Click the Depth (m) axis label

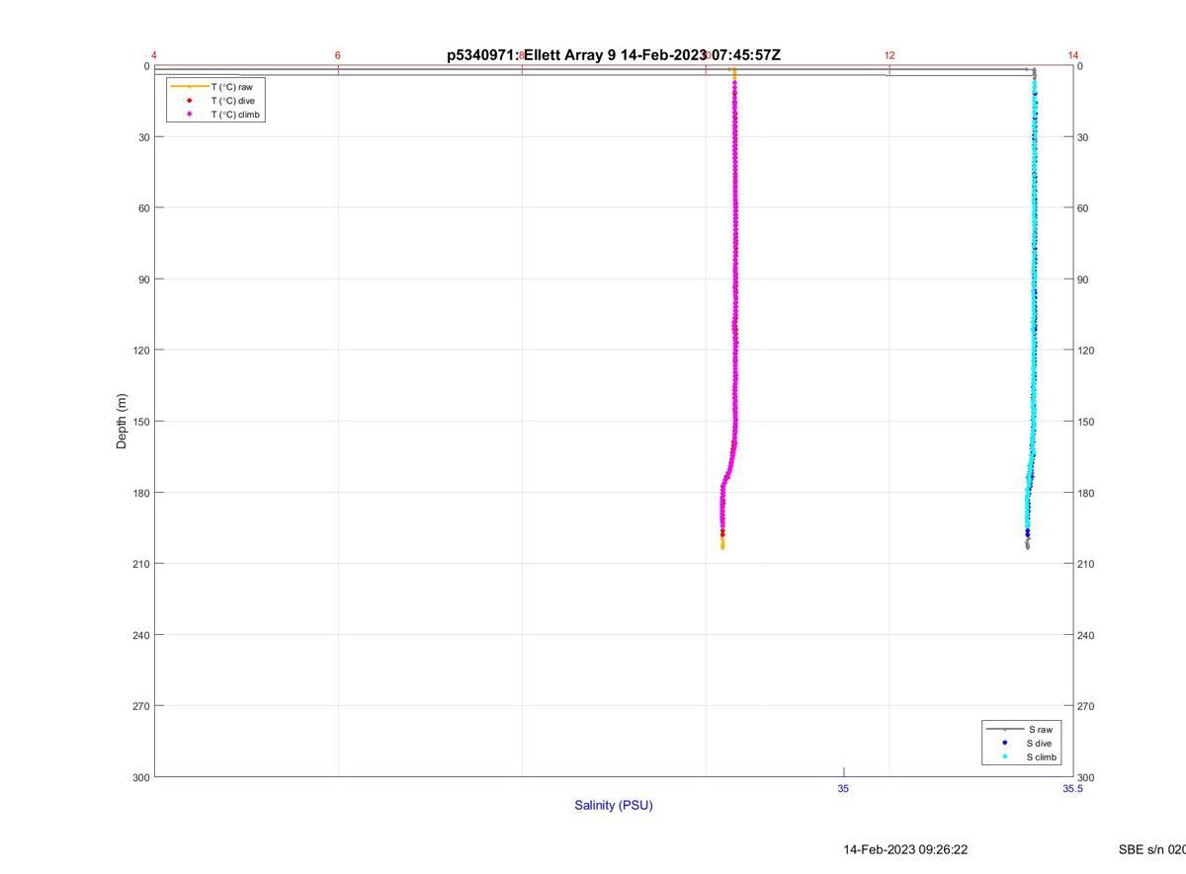(122, 422)
